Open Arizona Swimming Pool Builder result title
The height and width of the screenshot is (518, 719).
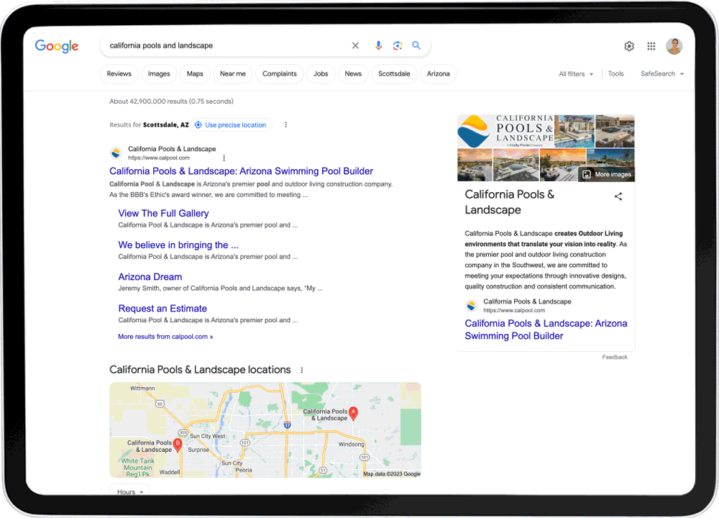[241, 171]
